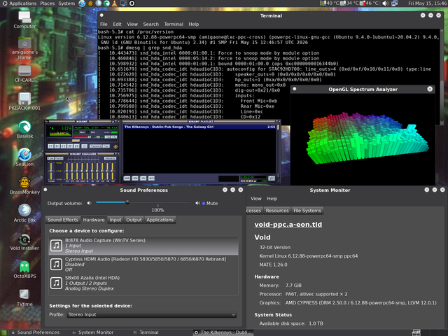Open the System menu in top panel
This screenshot has width=448, height=336.
click(x=66, y=3)
